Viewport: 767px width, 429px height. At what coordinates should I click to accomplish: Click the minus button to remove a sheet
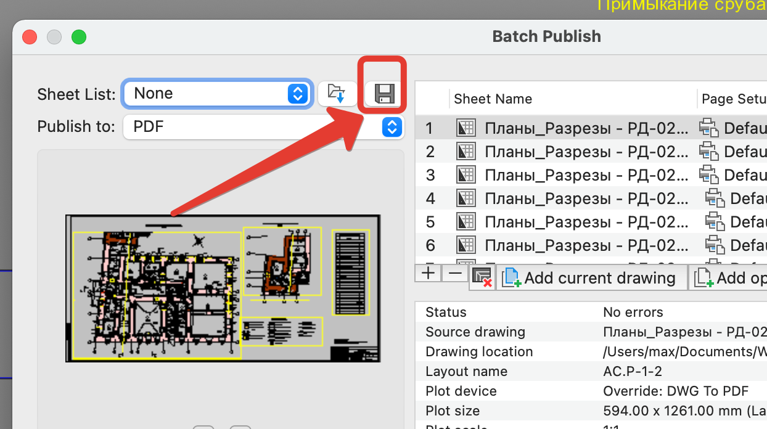point(455,272)
